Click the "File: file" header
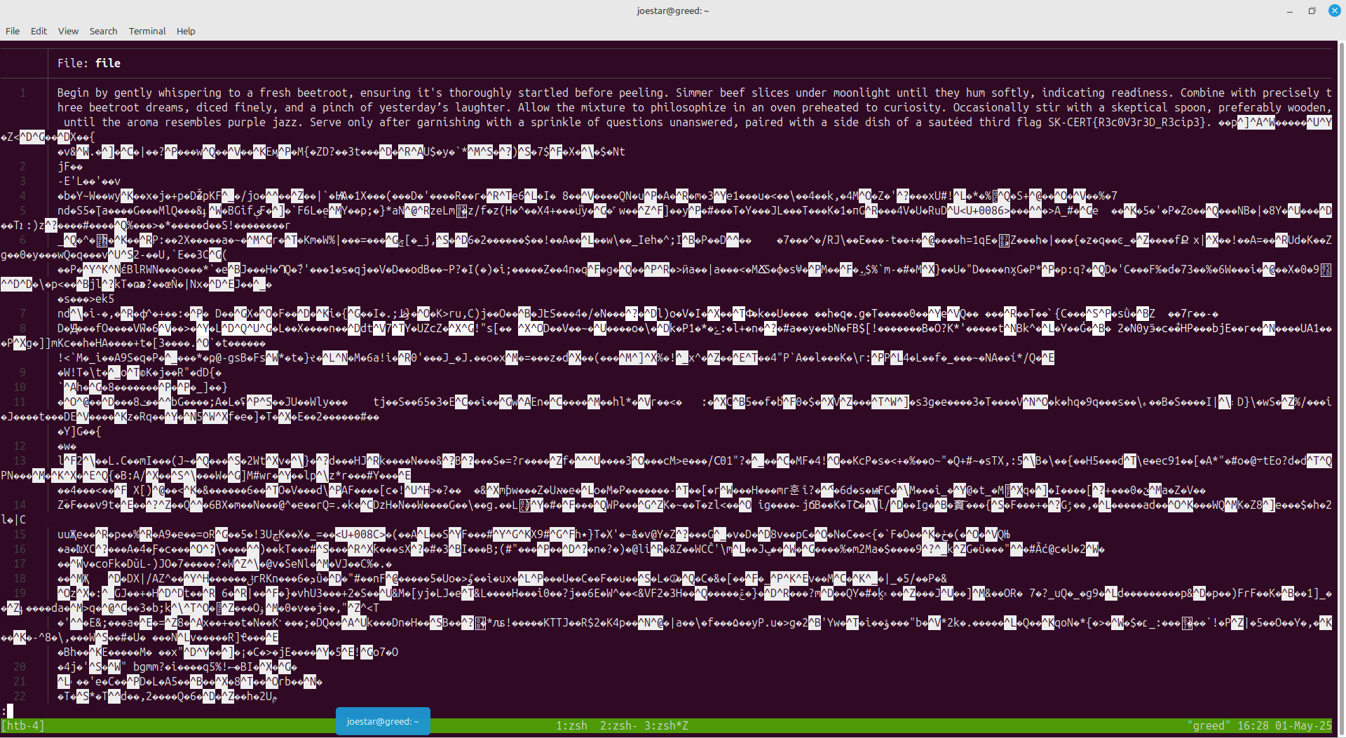The height and width of the screenshot is (738, 1346). (x=89, y=63)
